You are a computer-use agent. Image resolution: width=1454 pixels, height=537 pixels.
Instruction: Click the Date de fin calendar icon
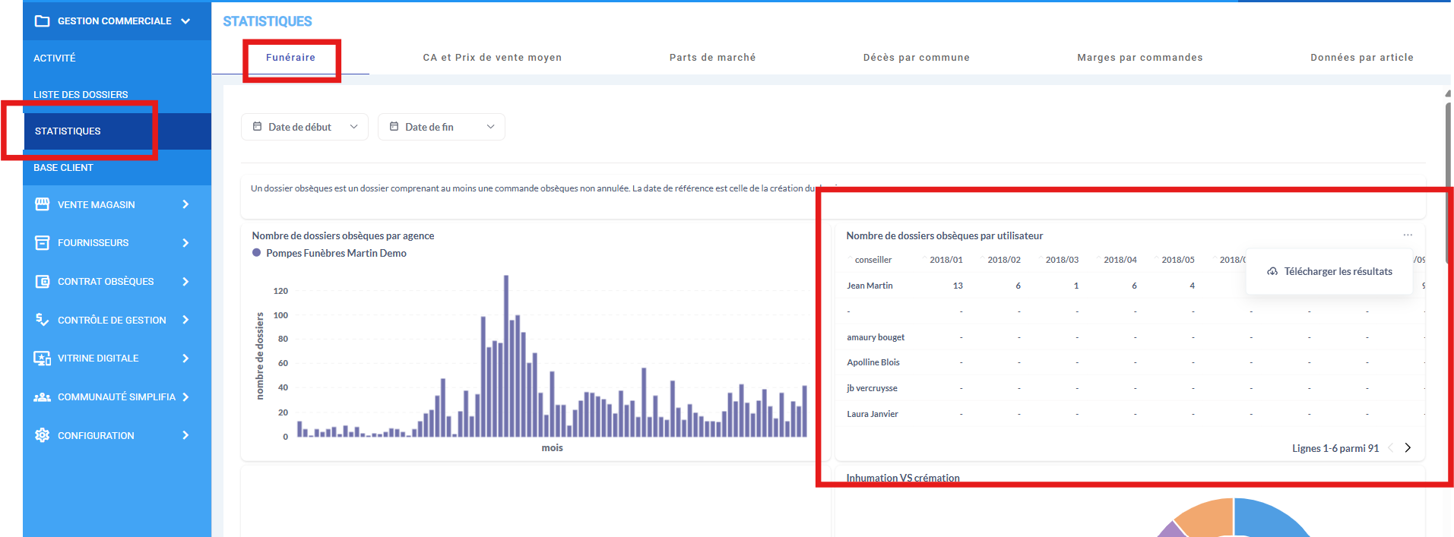point(394,127)
